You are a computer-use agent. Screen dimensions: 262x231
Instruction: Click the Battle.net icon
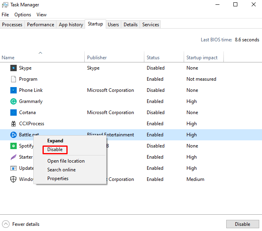14,135
